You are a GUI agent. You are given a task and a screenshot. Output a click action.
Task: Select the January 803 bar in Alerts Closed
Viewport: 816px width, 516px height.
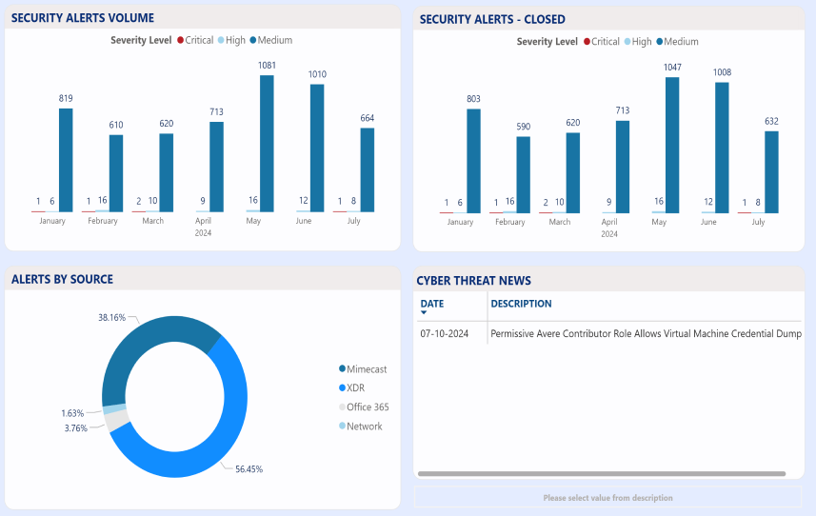click(473, 161)
